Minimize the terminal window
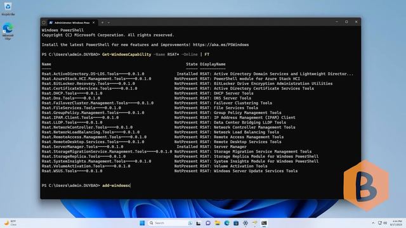 pyautogui.click(x=337, y=22)
